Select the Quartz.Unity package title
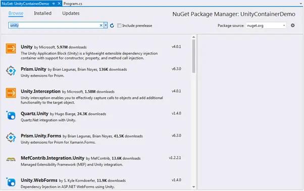The image size is (304, 191). click(34, 114)
